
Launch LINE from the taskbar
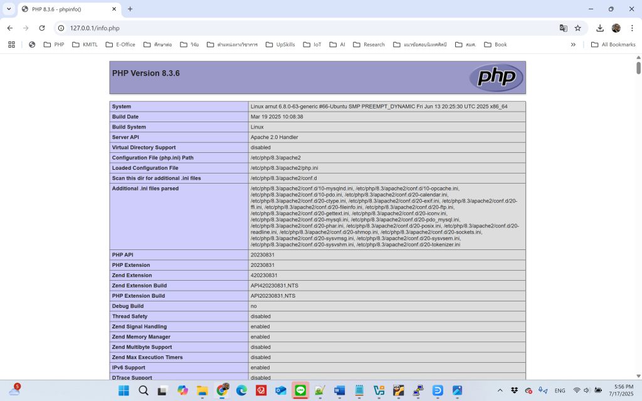pyautogui.click(x=300, y=390)
